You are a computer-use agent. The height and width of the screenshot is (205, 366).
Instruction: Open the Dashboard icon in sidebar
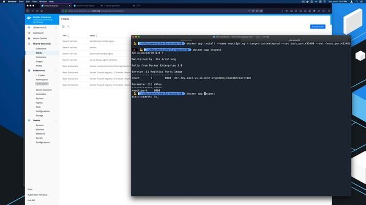click(x=29, y=33)
